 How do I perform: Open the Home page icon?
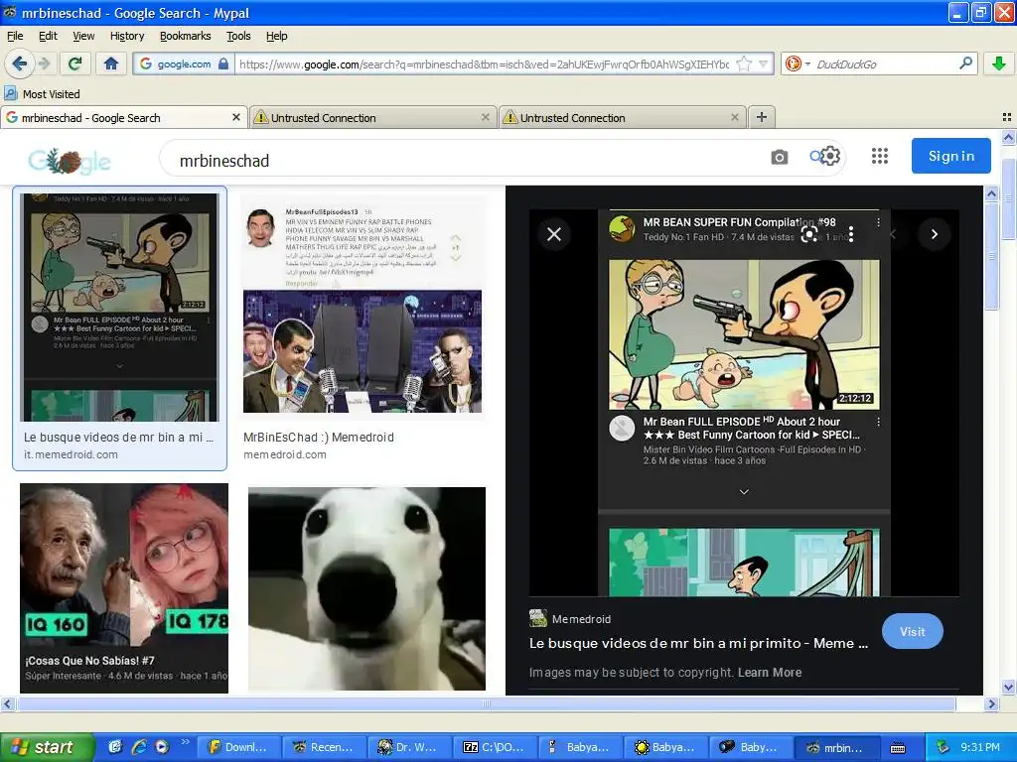coord(111,63)
